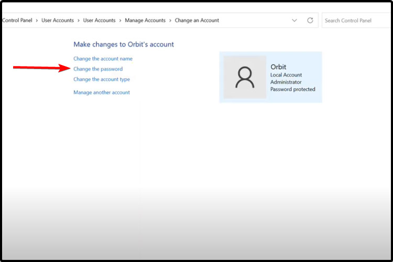Expand the address bar history dropdown
Screen dimensions: 393x262
tap(294, 20)
